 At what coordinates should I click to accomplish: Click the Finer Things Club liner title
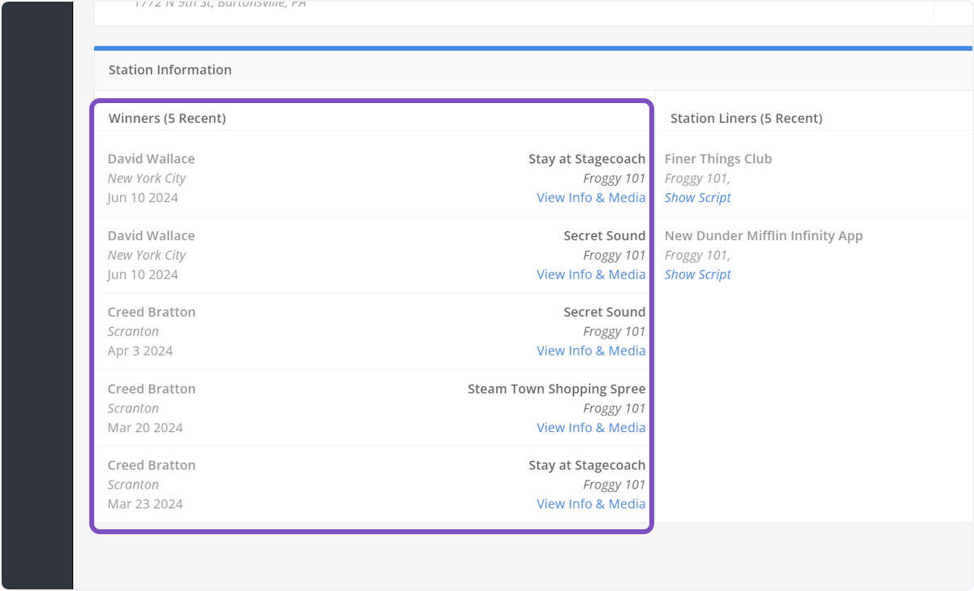point(718,159)
